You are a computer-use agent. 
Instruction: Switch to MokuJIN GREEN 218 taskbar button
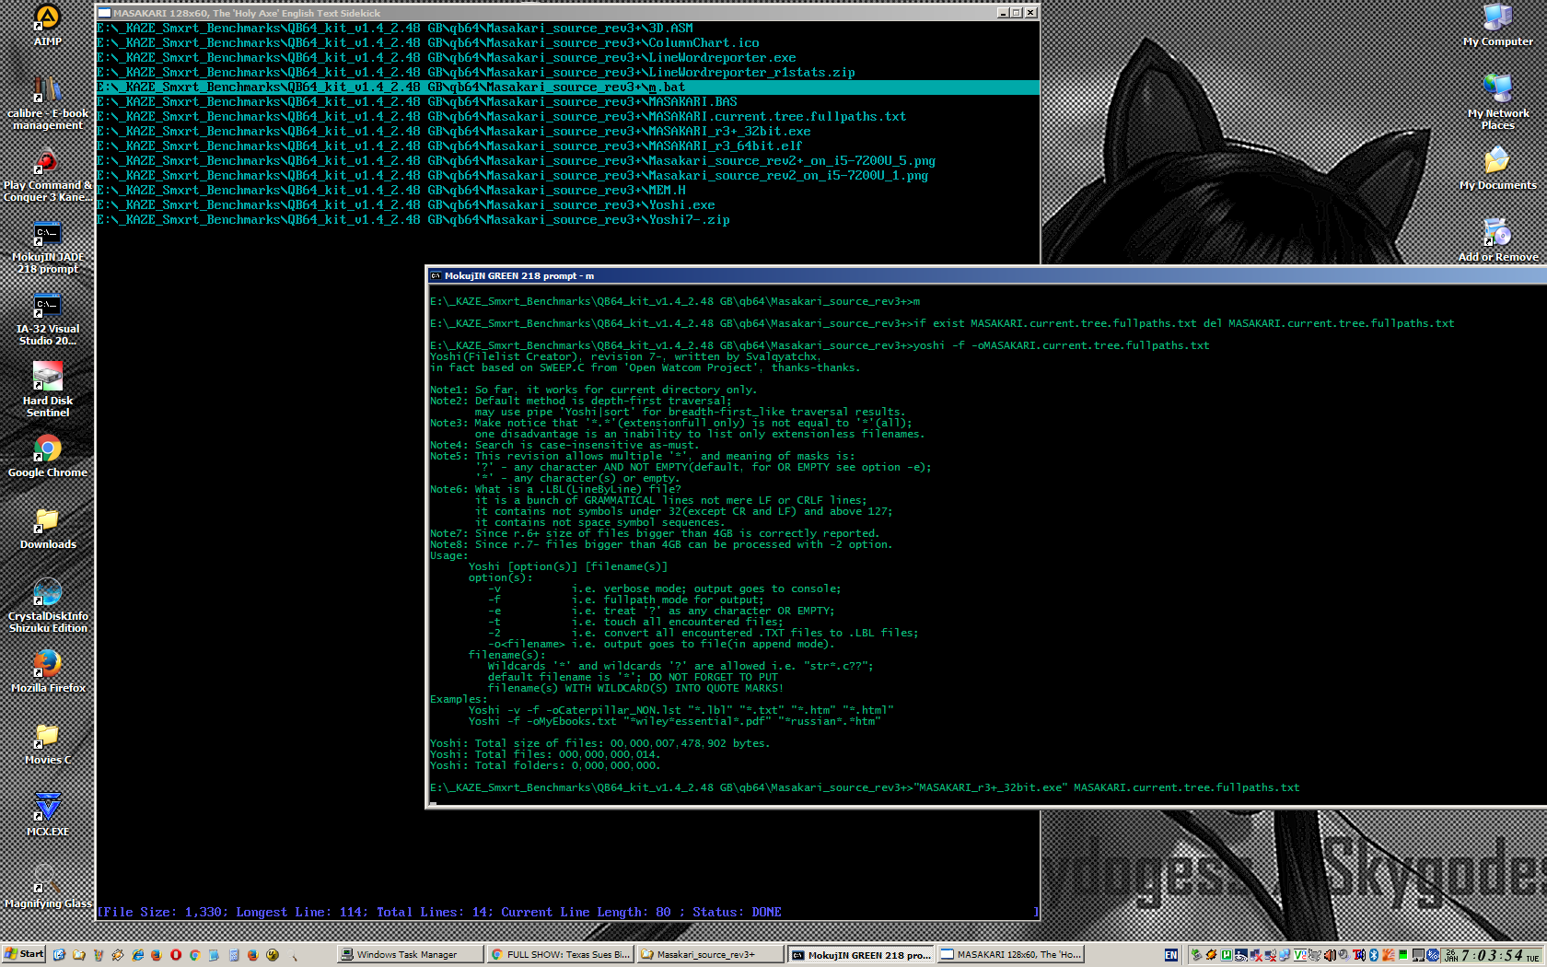click(861, 955)
